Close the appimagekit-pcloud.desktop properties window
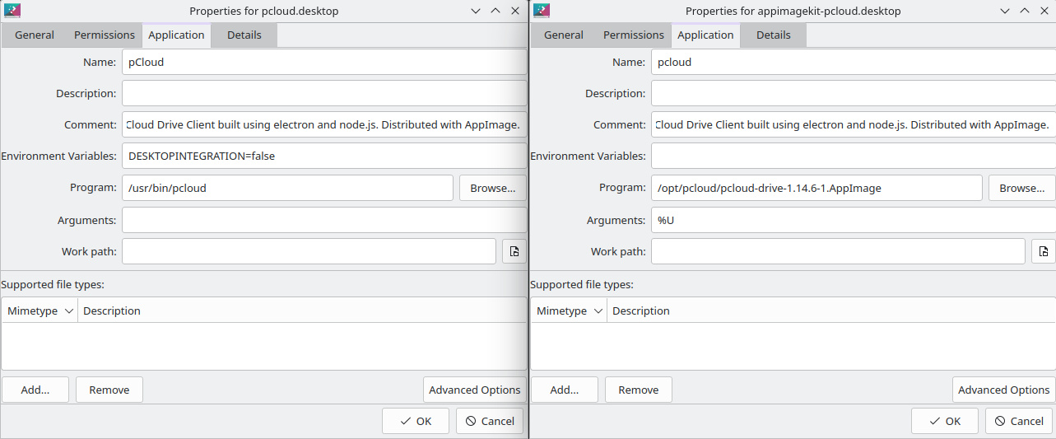 click(1044, 11)
